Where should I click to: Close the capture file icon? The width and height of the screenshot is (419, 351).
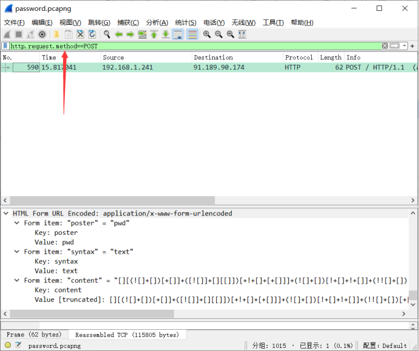[81, 34]
